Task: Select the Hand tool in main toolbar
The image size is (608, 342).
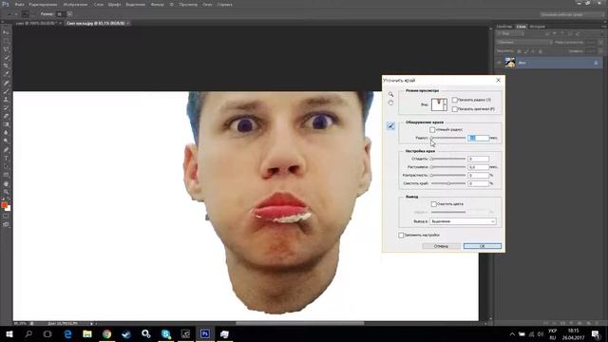Action: [6, 183]
